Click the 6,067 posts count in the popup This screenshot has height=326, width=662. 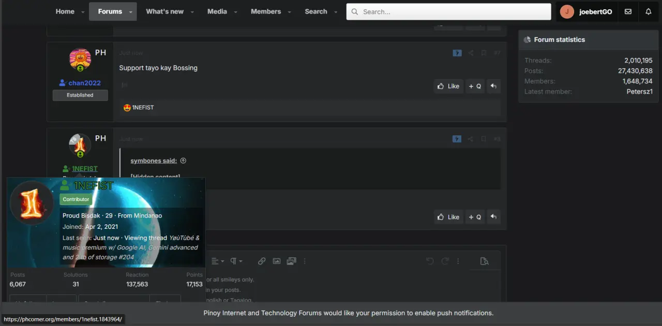tap(18, 284)
